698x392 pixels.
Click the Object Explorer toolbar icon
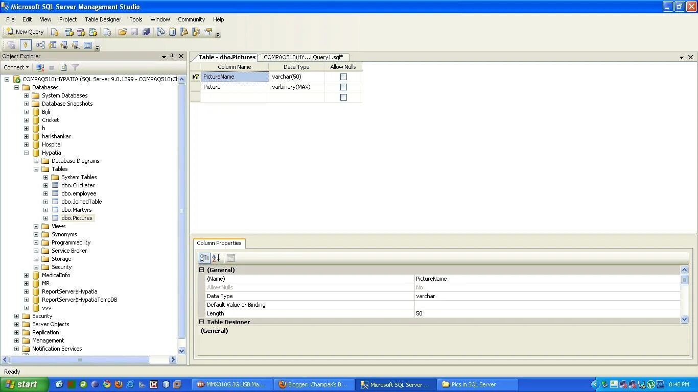pos(184,32)
